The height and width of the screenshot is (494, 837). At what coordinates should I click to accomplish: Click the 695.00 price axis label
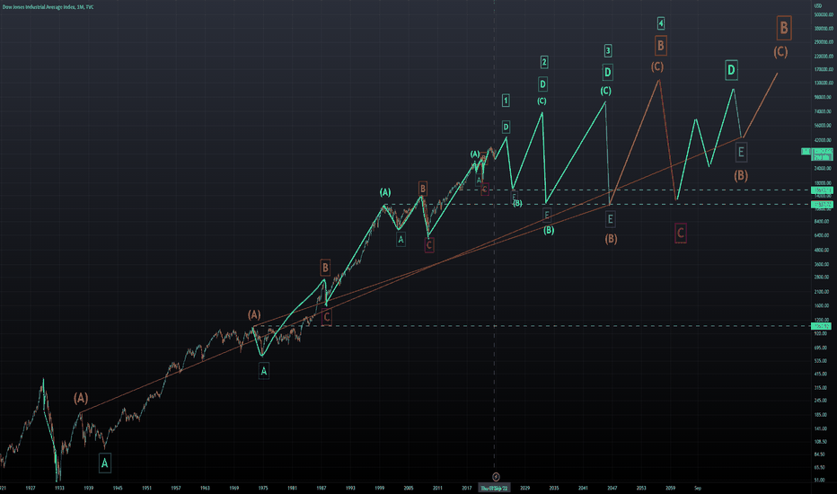click(x=821, y=348)
